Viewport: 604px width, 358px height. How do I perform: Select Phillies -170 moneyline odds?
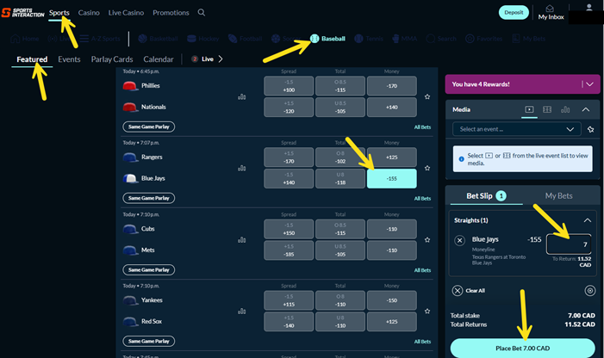click(x=392, y=86)
